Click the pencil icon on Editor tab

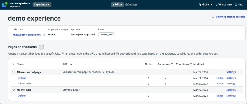(113, 5)
